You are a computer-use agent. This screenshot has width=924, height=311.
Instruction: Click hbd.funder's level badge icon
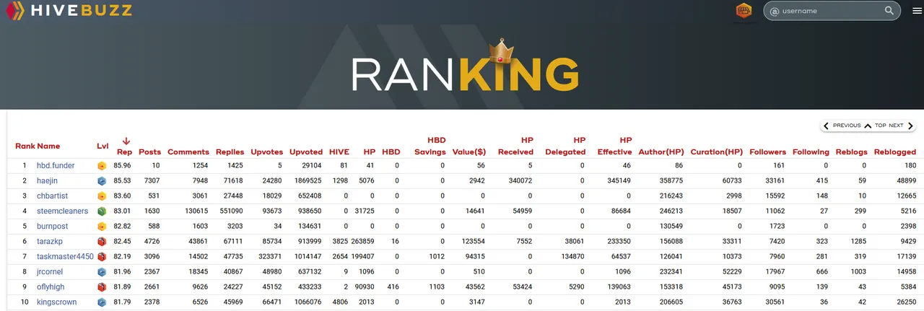pos(102,166)
